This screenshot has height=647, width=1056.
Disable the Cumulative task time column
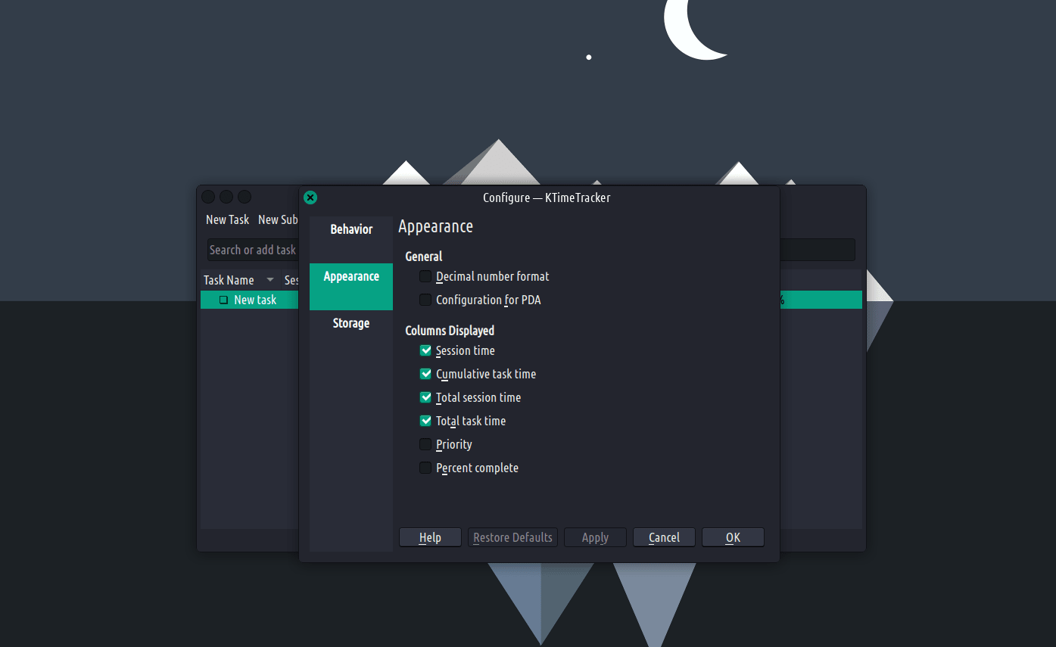(x=425, y=375)
